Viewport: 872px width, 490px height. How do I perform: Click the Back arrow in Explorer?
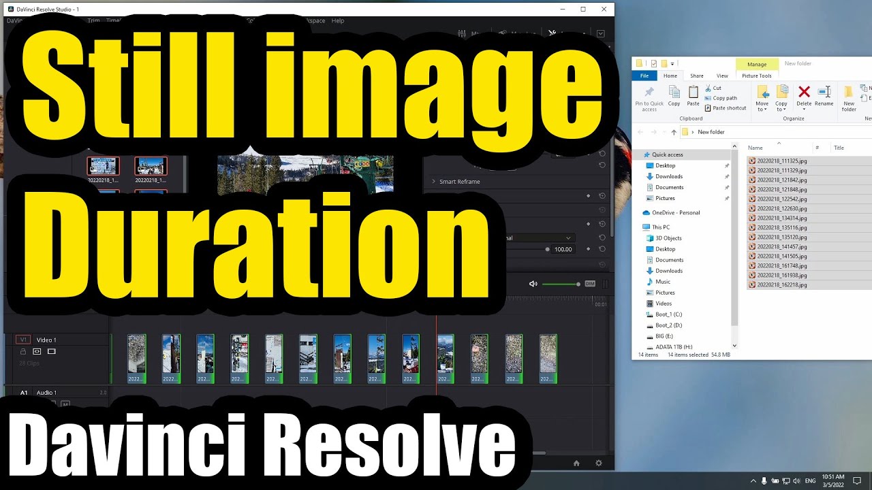[x=640, y=132]
